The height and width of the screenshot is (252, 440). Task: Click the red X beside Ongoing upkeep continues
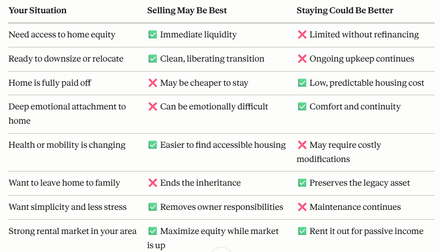tap(302, 59)
